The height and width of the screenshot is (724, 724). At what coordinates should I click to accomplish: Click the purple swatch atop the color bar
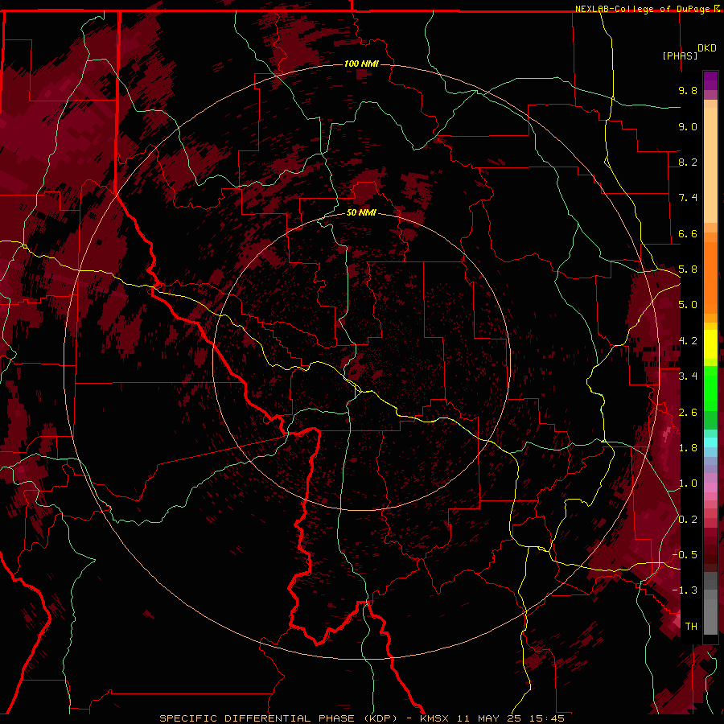point(710,80)
